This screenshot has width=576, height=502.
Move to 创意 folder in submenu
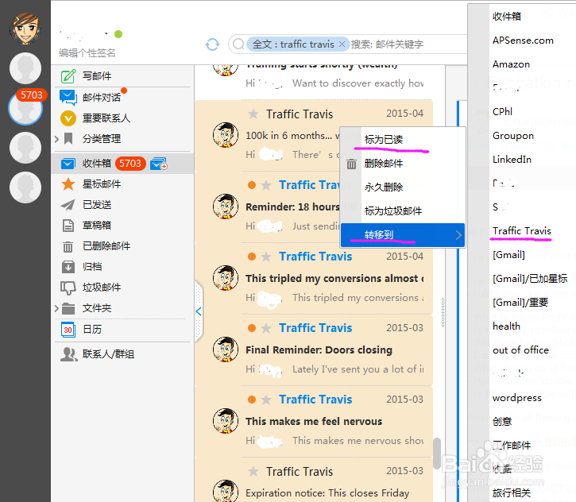tap(502, 422)
